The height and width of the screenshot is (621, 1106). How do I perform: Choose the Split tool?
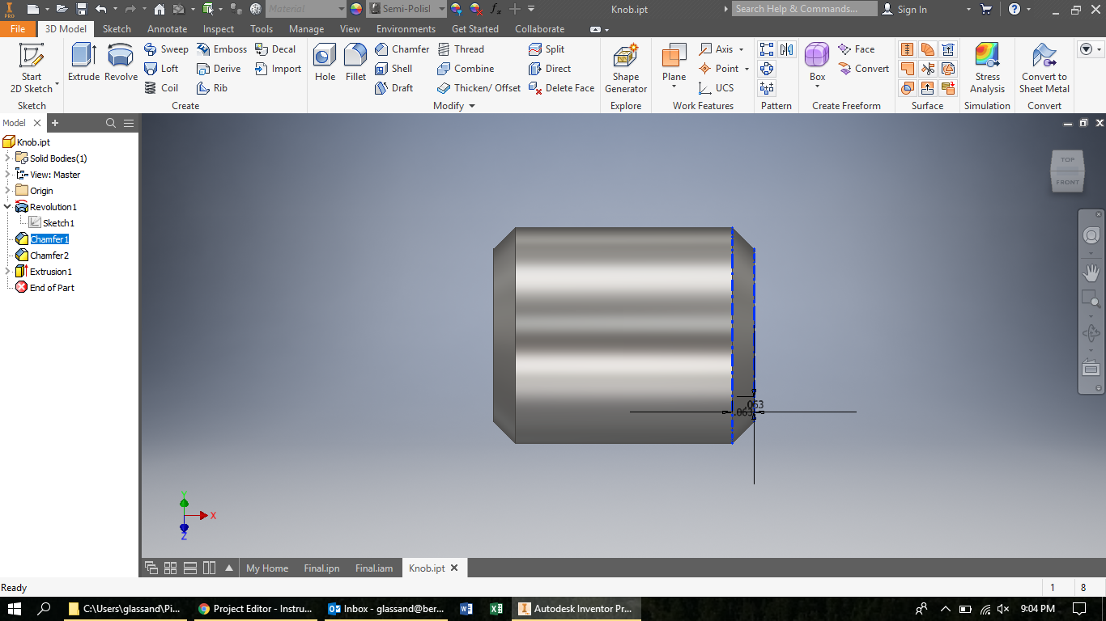click(547, 49)
